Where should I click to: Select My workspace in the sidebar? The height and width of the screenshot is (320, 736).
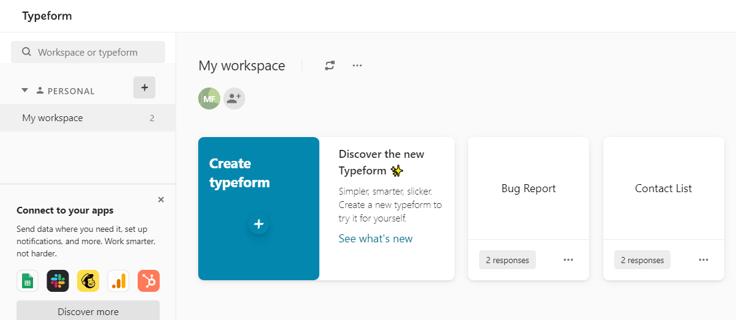coord(87,118)
